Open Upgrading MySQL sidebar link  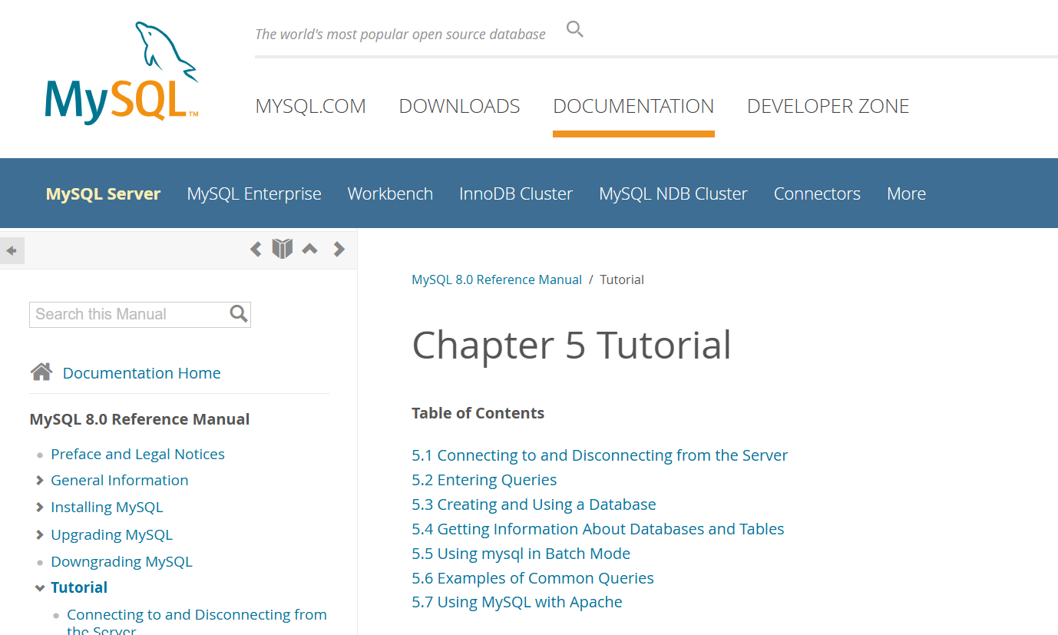(111, 534)
